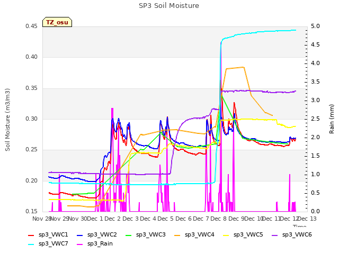Click the yellow sp3_VWC5 legend swatch
The image size is (339, 254).
[x=226, y=235]
